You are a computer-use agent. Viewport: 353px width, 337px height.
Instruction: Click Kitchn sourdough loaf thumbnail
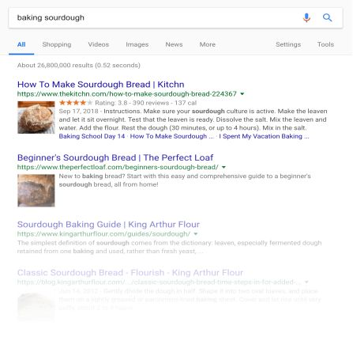(x=36, y=117)
